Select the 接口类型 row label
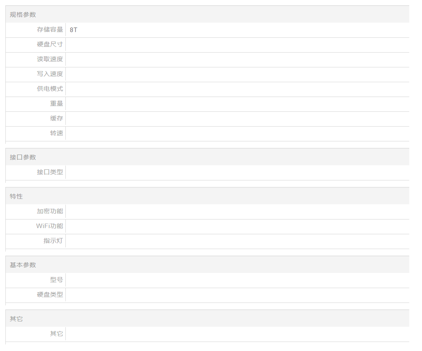The height and width of the screenshot is (351, 422). pos(50,172)
